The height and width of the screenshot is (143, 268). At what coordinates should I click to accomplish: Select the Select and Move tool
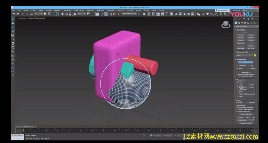(x=62, y=14)
